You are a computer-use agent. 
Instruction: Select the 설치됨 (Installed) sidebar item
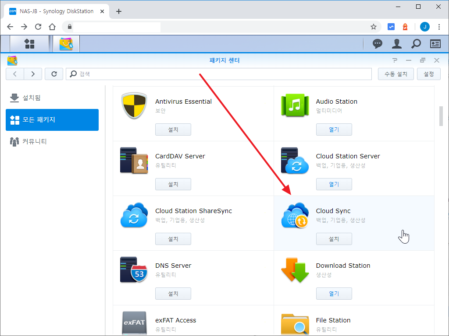click(52, 98)
